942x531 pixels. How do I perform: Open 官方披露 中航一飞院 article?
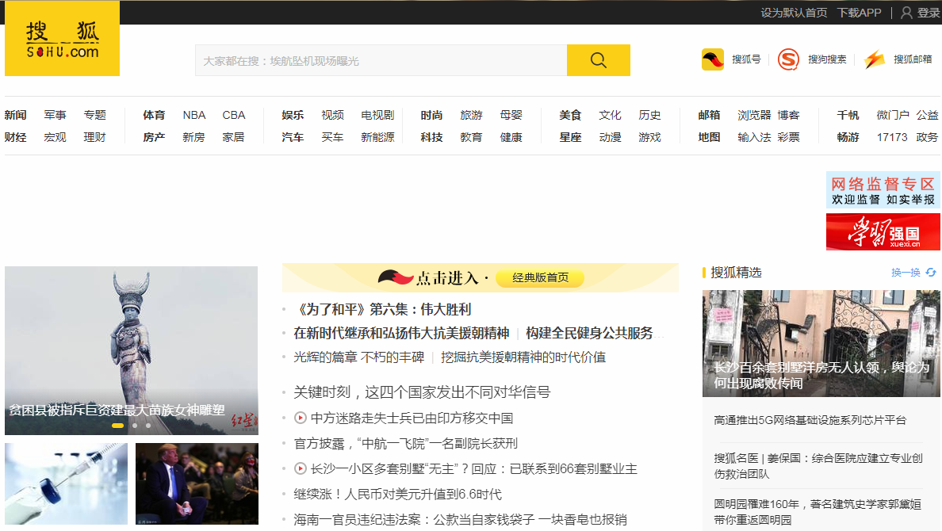[405, 443]
